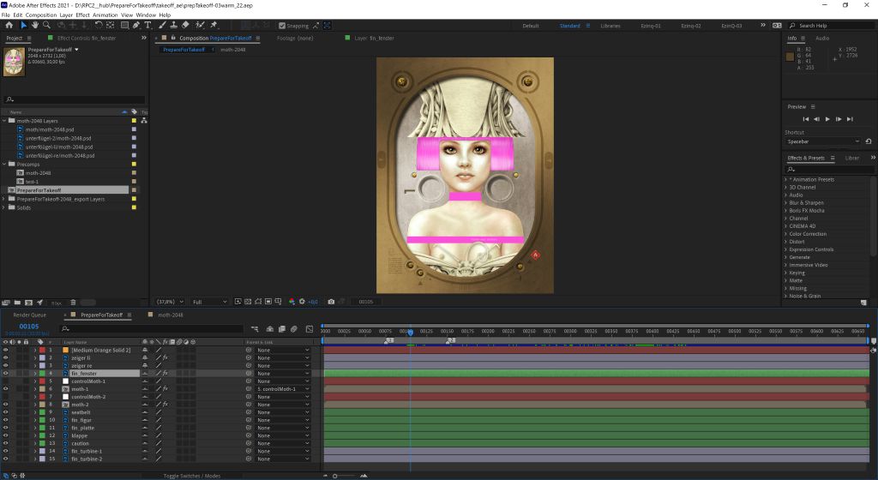
Task: Click the shy layers icon in timeline
Action: [270, 329]
